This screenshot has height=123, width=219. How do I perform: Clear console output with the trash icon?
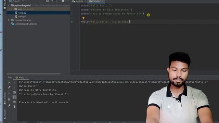(x=14, y=107)
